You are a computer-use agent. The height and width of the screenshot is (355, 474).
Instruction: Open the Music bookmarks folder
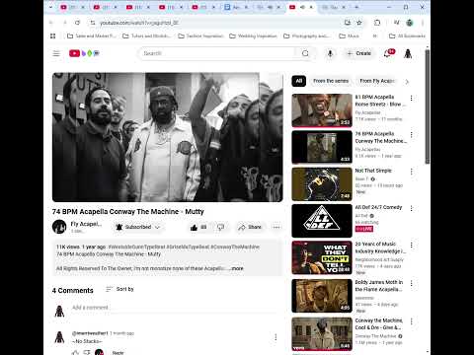tap(349, 35)
